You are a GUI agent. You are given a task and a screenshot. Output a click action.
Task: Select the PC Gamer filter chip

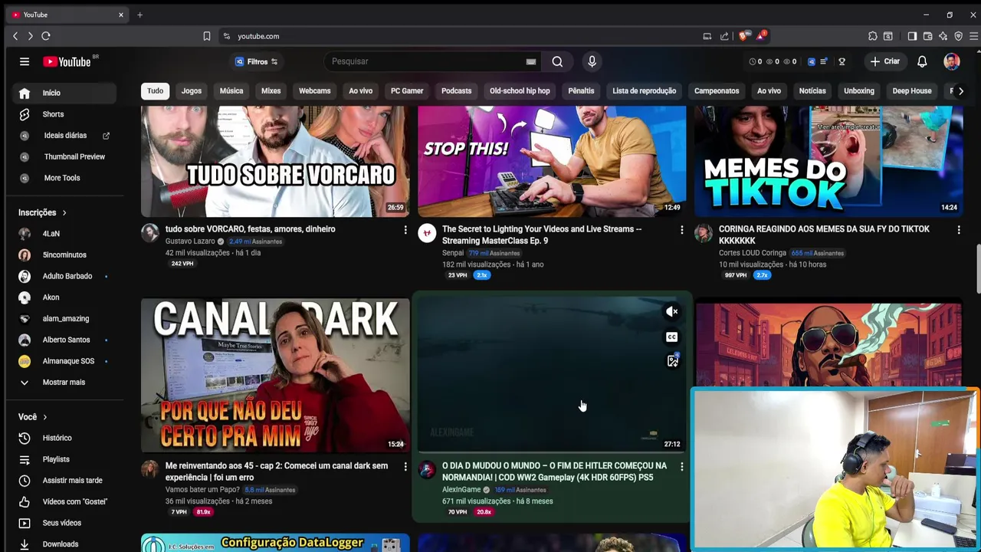(x=407, y=90)
